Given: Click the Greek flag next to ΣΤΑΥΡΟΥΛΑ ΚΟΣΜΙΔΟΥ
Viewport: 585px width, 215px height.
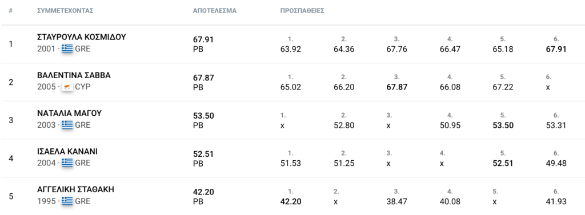Looking at the screenshot, I should 67,49.
